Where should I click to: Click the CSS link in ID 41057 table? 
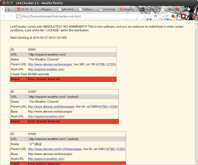tap(114, 106)
